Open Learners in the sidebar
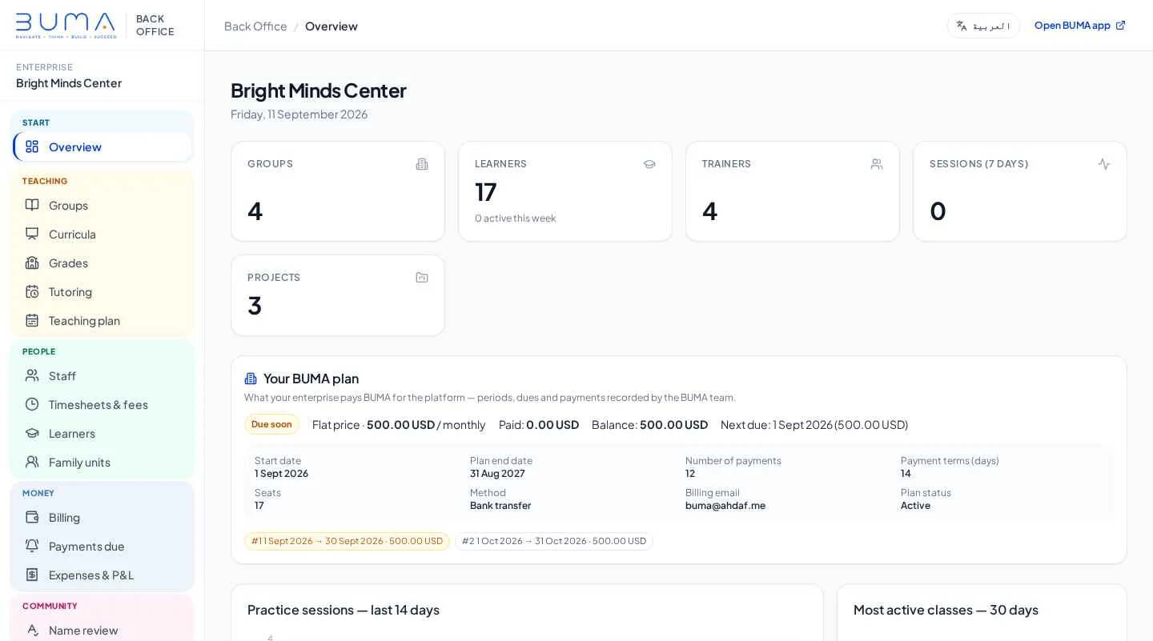 tap(102, 433)
